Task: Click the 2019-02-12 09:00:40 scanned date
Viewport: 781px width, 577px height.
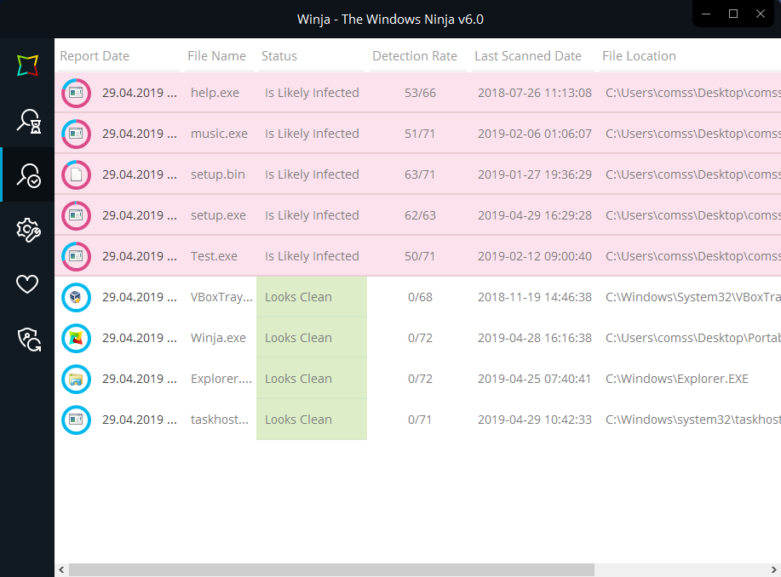Action: [x=535, y=256]
